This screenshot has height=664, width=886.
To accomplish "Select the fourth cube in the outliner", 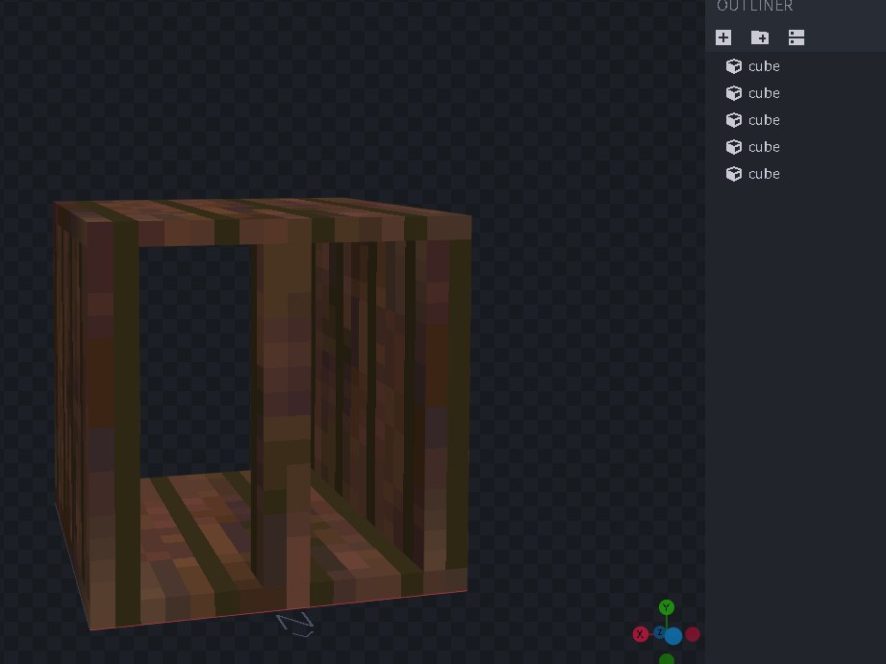I will [x=764, y=147].
